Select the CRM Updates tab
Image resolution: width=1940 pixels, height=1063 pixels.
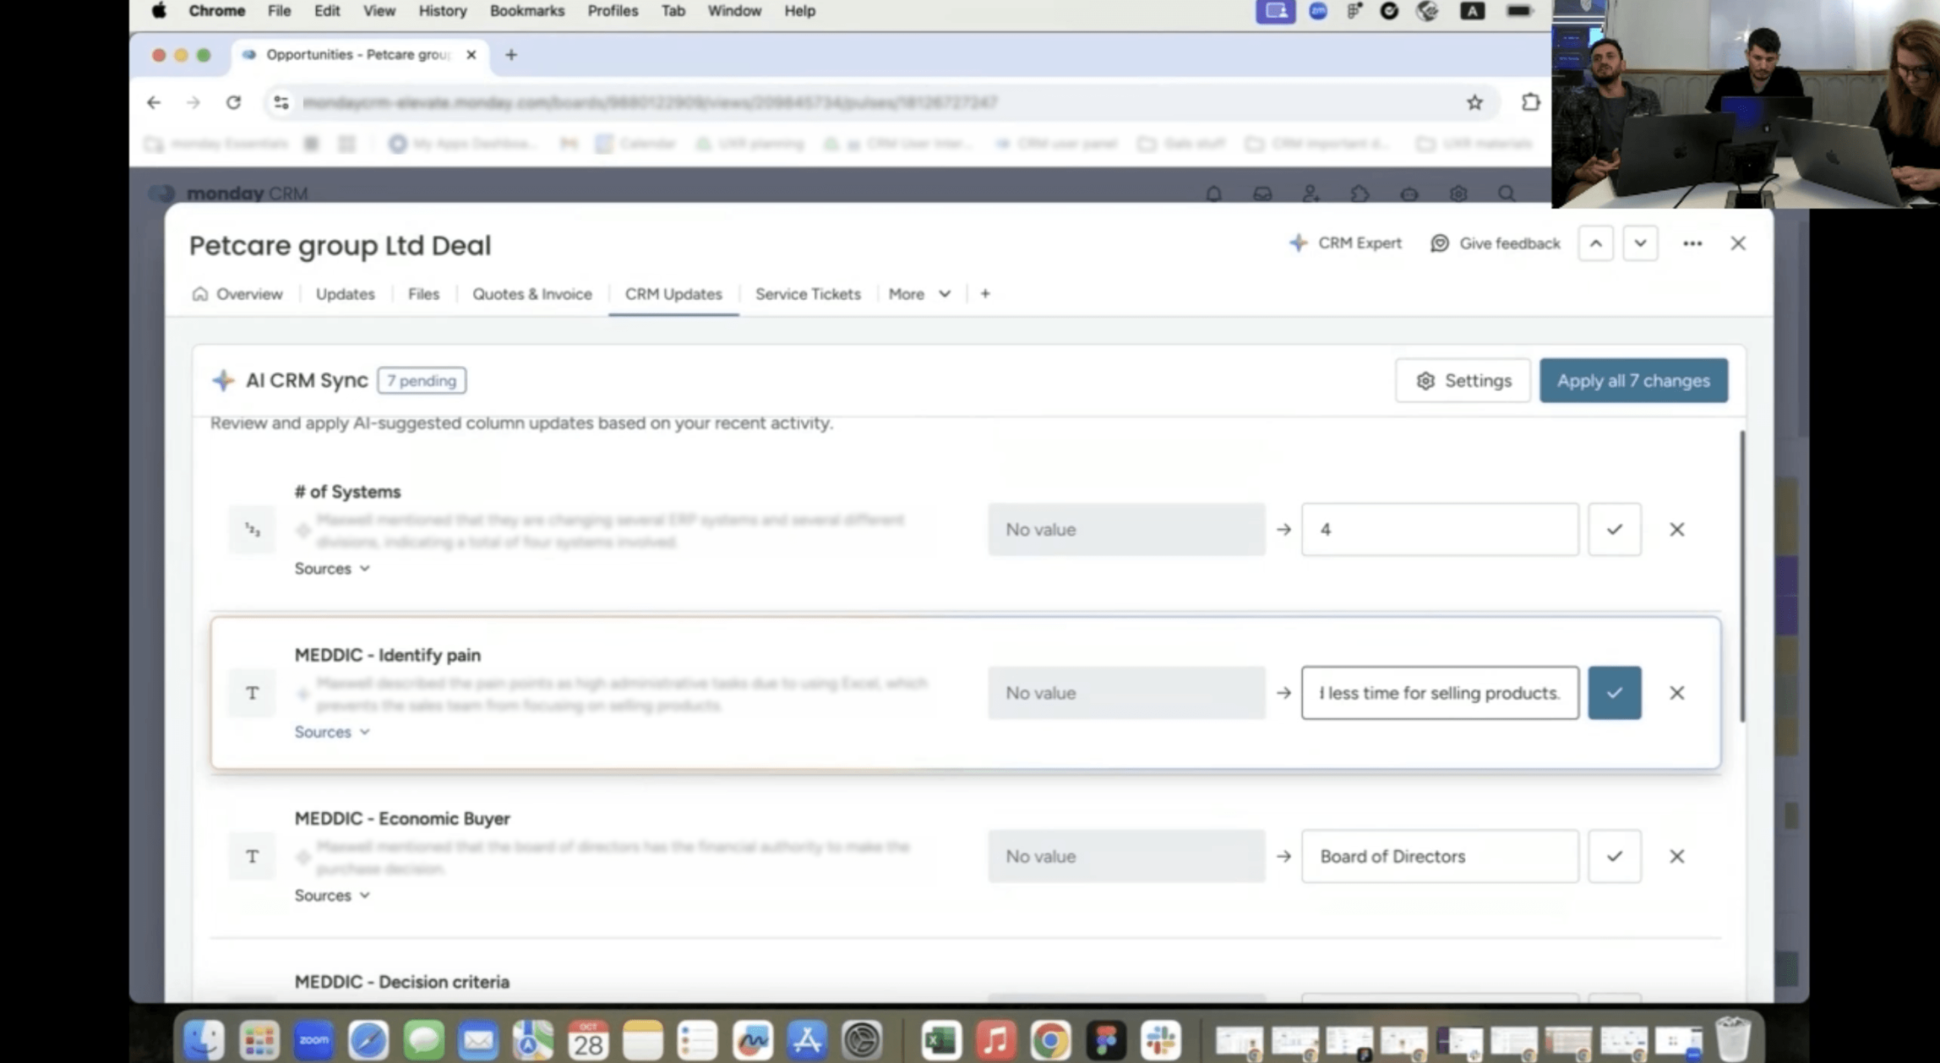click(x=673, y=294)
